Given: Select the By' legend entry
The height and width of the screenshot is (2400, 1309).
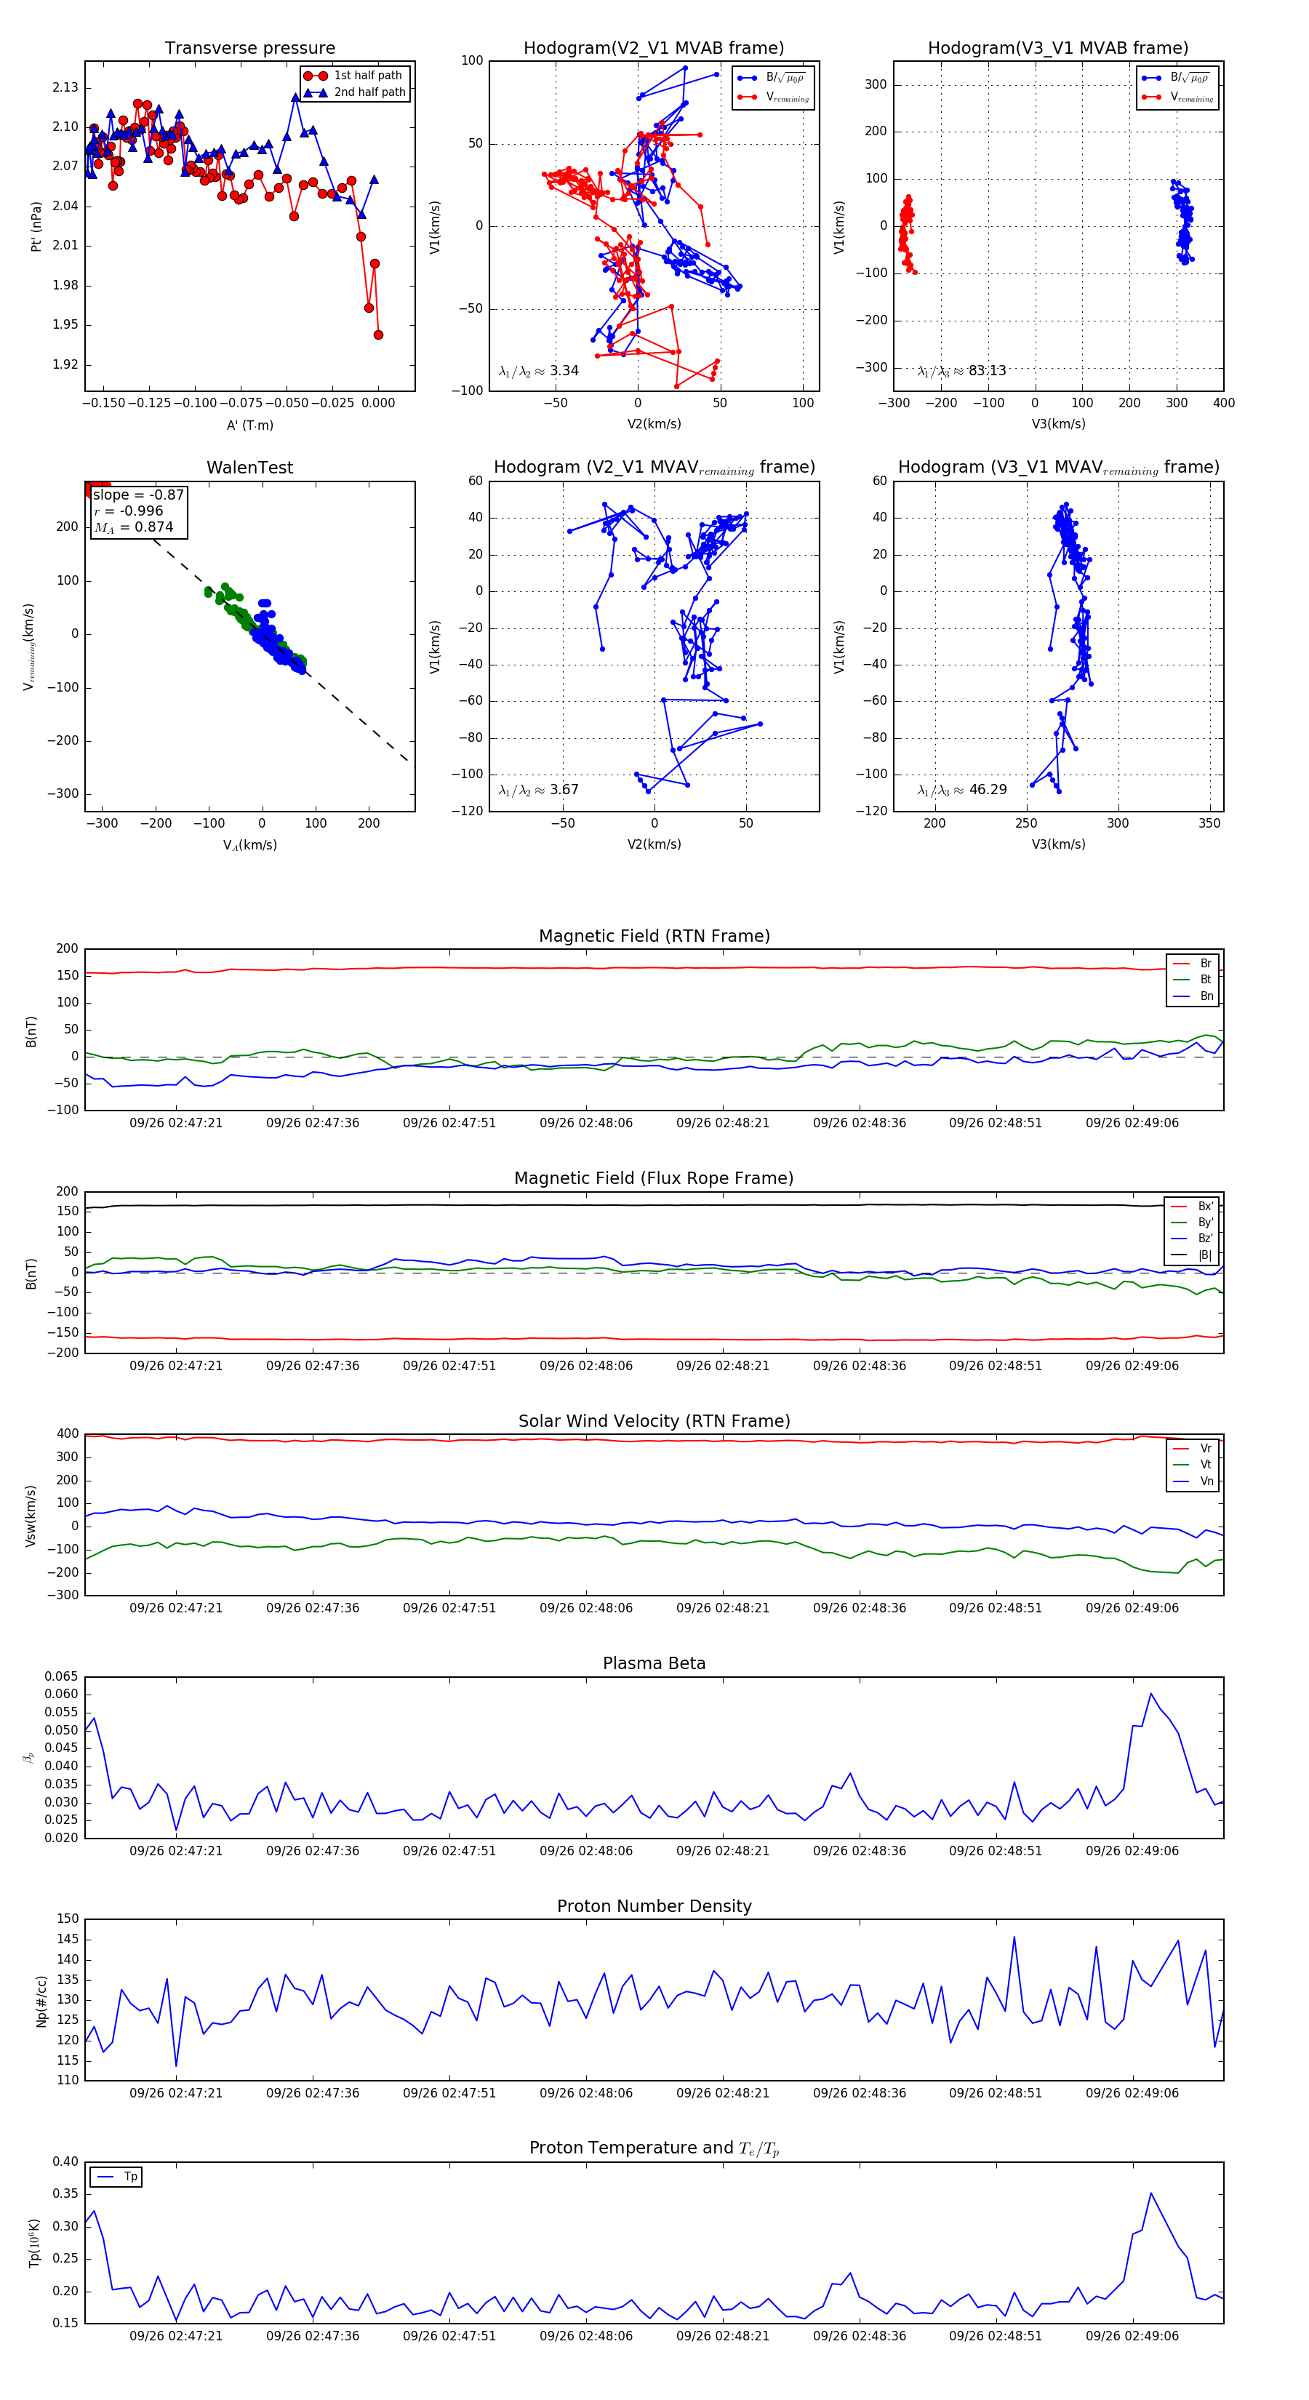Looking at the screenshot, I should click(1193, 1223).
